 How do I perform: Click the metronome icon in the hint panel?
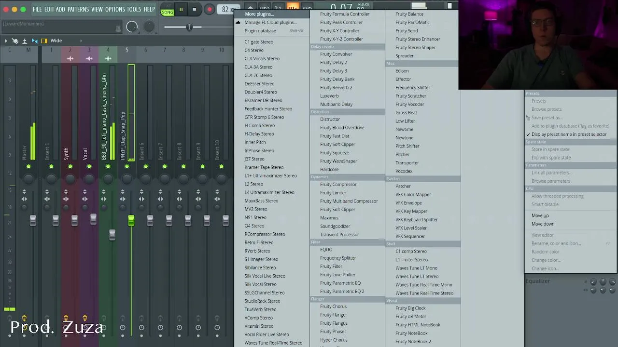pos(118,28)
